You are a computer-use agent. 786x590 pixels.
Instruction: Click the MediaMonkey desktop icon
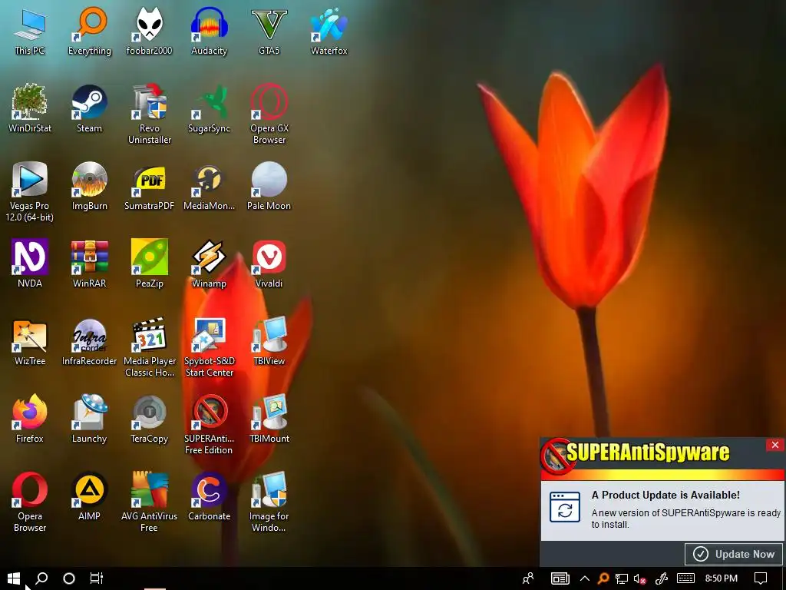pyautogui.click(x=209, y=186)
